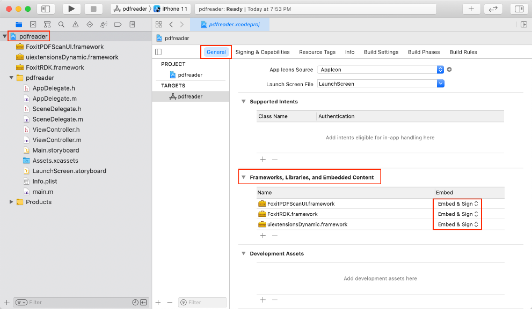
Task: Collapse the Supported Intents section
Action: 243,102
